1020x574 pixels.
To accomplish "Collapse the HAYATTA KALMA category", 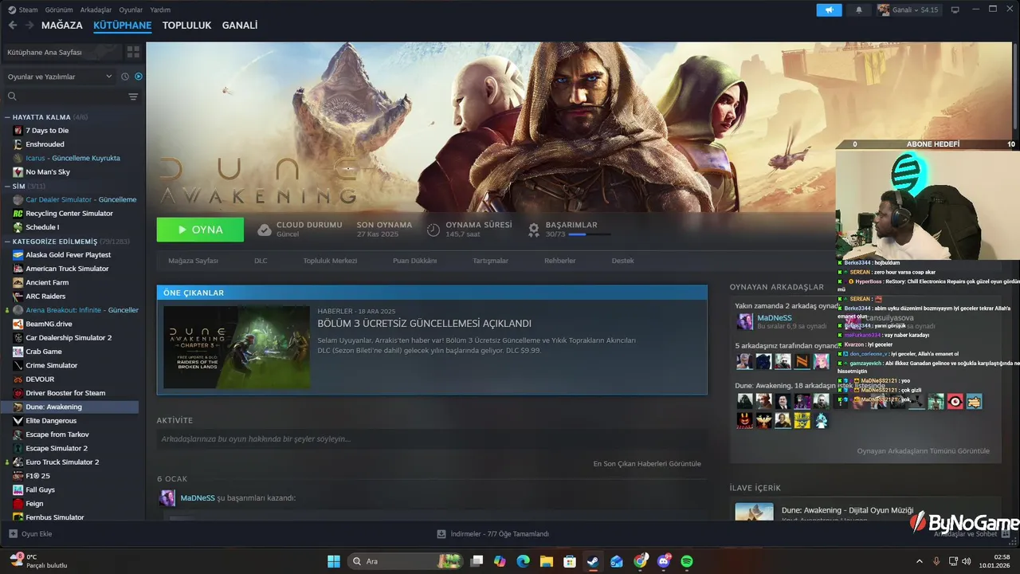I will [x=7, y=117].
